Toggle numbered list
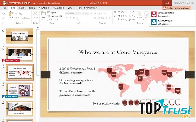Image resolution: width=196 pixels, height=122 pixels. pyautogui.click(x=99, y=13)
